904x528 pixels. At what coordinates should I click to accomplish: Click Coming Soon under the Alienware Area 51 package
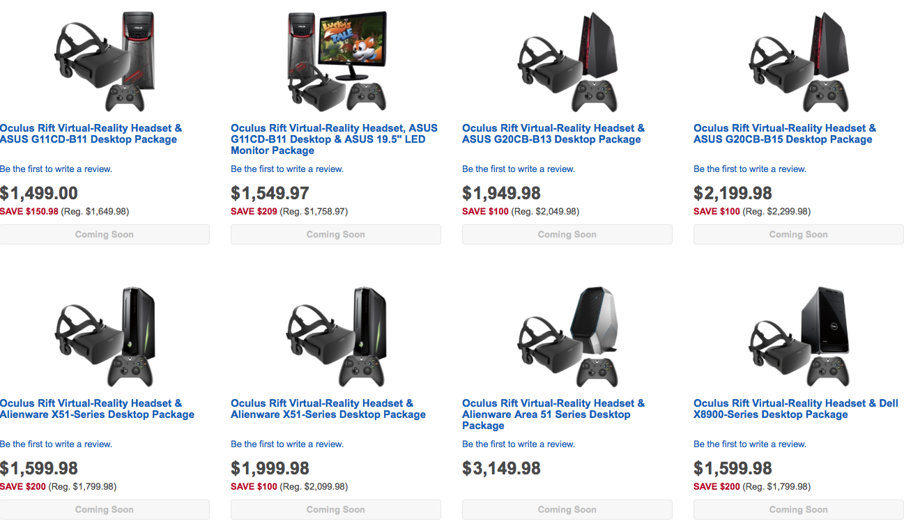tap(567, 510)
